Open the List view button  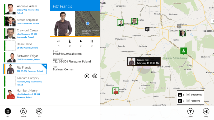click(8, 111)
